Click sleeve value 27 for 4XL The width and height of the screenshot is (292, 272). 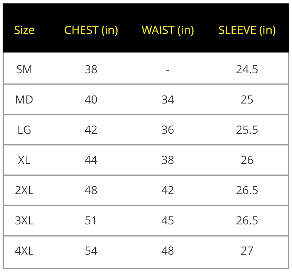click(x=247, y=251)
